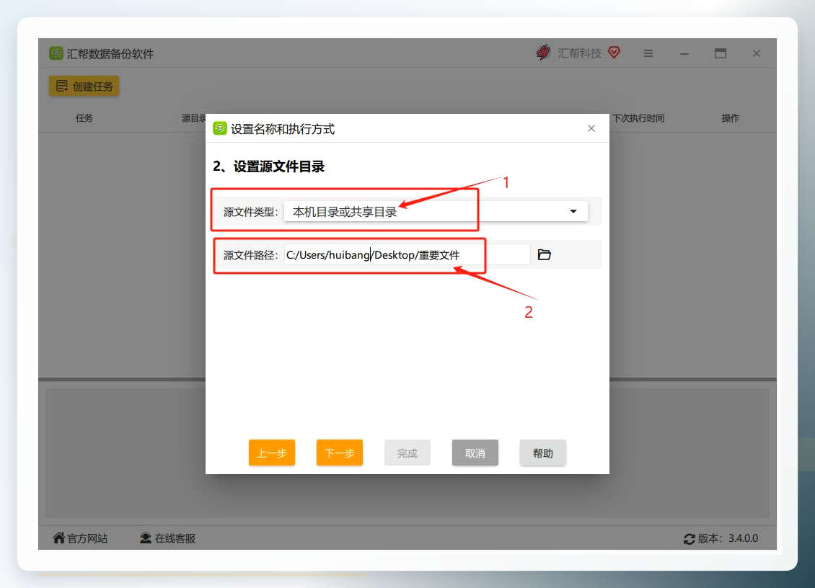Open the 官方网站 home link

coord(80,538)
